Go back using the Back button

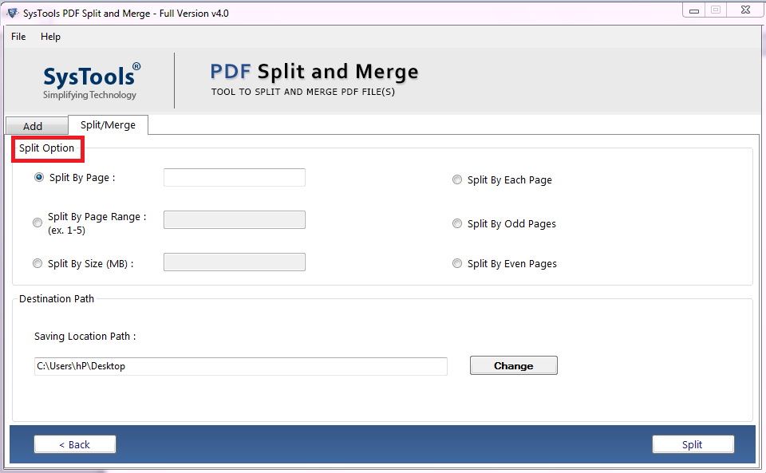pyautogui.click(x=74, y=444)
